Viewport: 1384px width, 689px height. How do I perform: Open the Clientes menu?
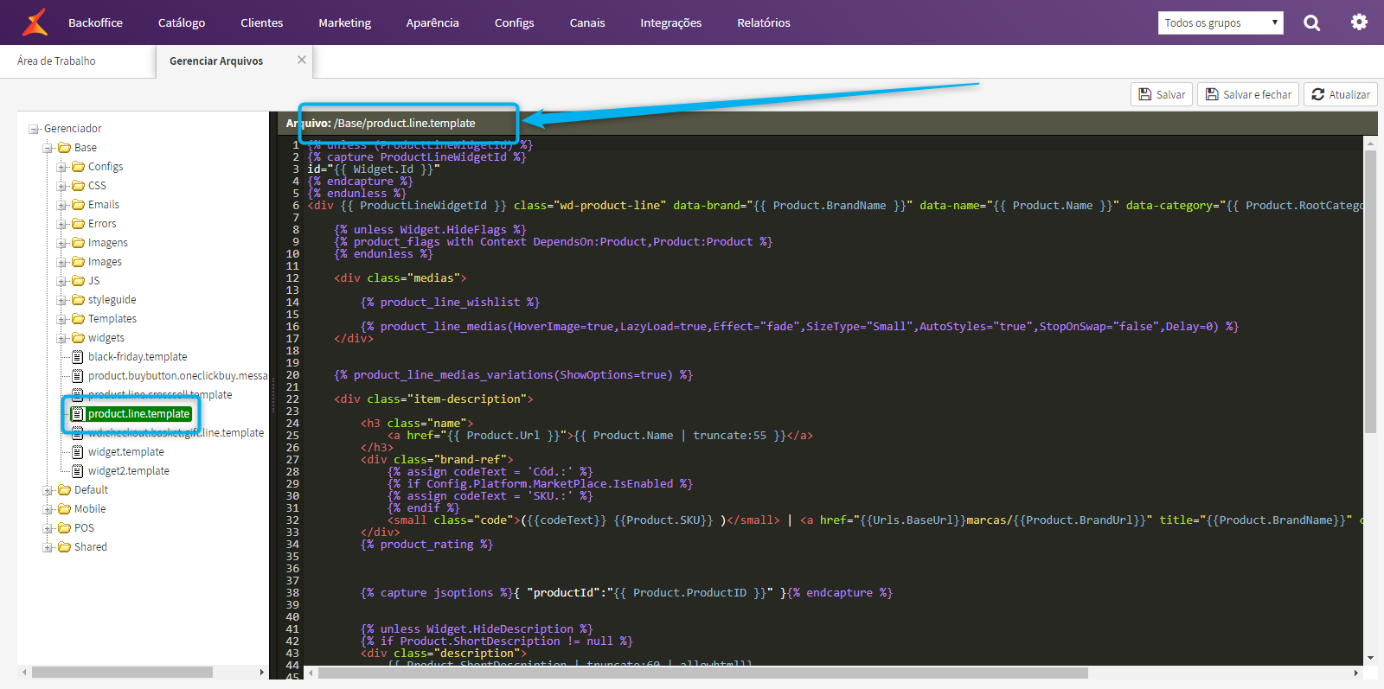(261, 22)
